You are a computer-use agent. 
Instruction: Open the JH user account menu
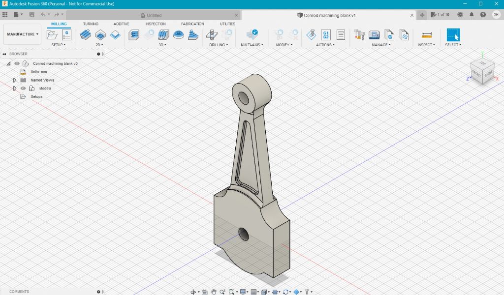click(496, 14)
